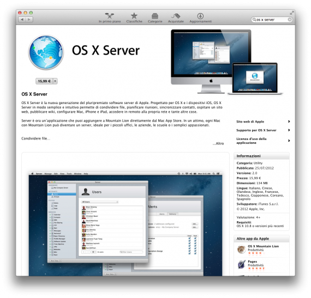This screenshot has width=311, height=298.
Task: Click in the os x server search field
Action: (271, 20)
